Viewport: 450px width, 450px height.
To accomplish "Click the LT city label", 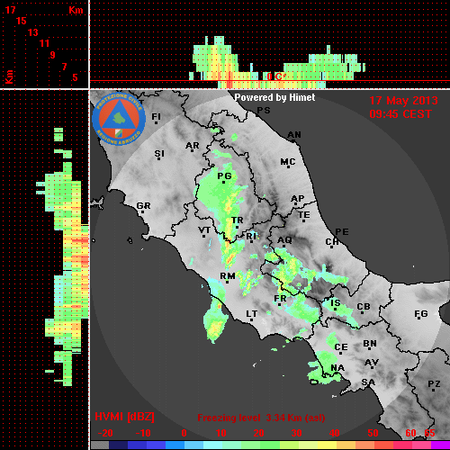I will [252, 314].
